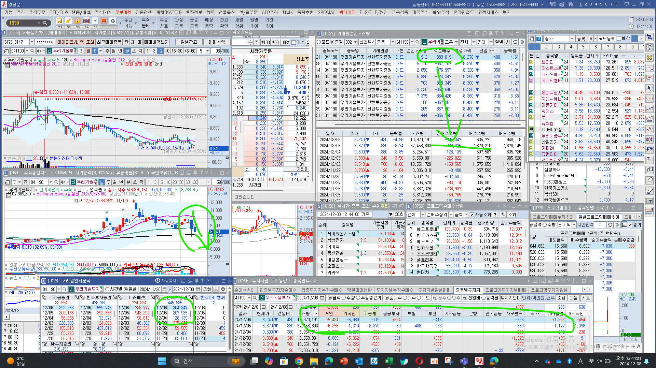Click the magnifier in the 1338 screen-number box
656x368 pixels.
45,23
